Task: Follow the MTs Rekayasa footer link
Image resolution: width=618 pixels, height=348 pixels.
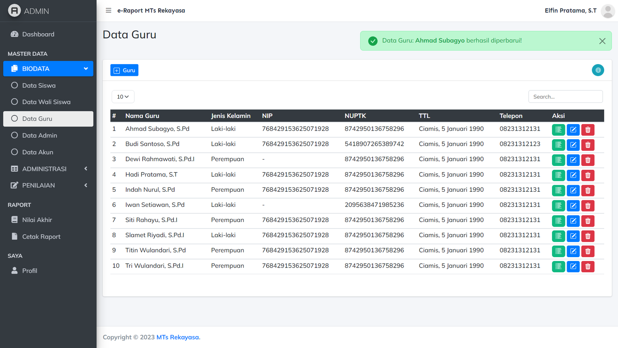Action: (178, 337)
